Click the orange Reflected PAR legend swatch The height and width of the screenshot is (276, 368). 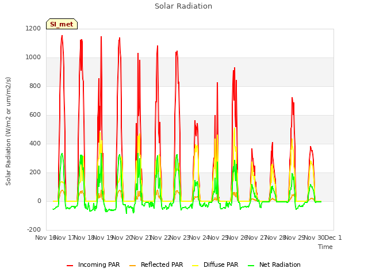click(x=133, y=266)
